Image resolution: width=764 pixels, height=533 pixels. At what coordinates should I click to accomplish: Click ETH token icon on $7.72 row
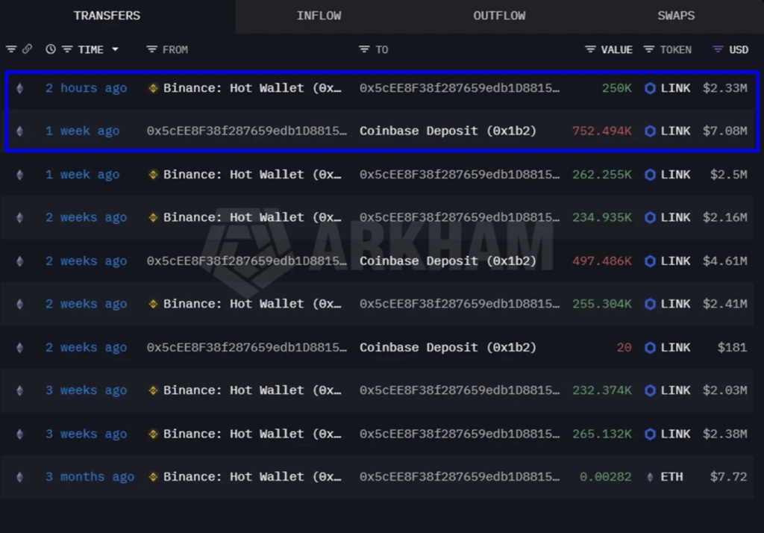pos(650,477)
